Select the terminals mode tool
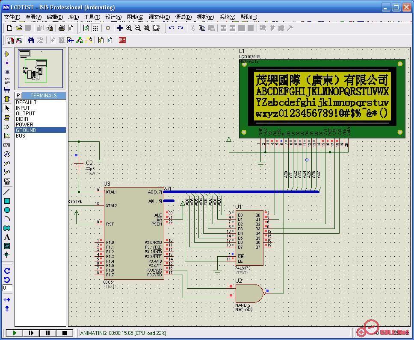Image resolution: width=414 pixels, height=340 pixels. pyautogui.click(x=7, y=118)
